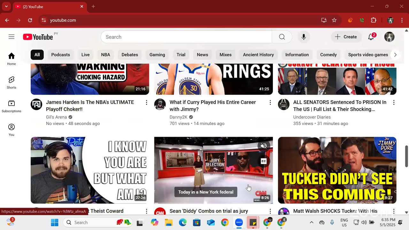The image size is (409, 230).
Task: Open the Chrome three-dot menu
Action: (402, 20)
